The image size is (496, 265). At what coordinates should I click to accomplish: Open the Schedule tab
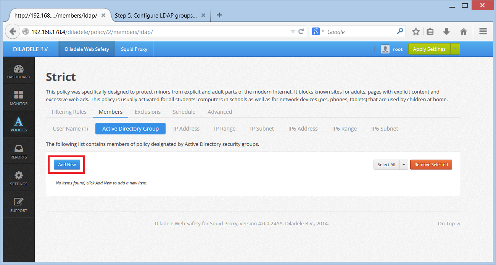point(184,112)
